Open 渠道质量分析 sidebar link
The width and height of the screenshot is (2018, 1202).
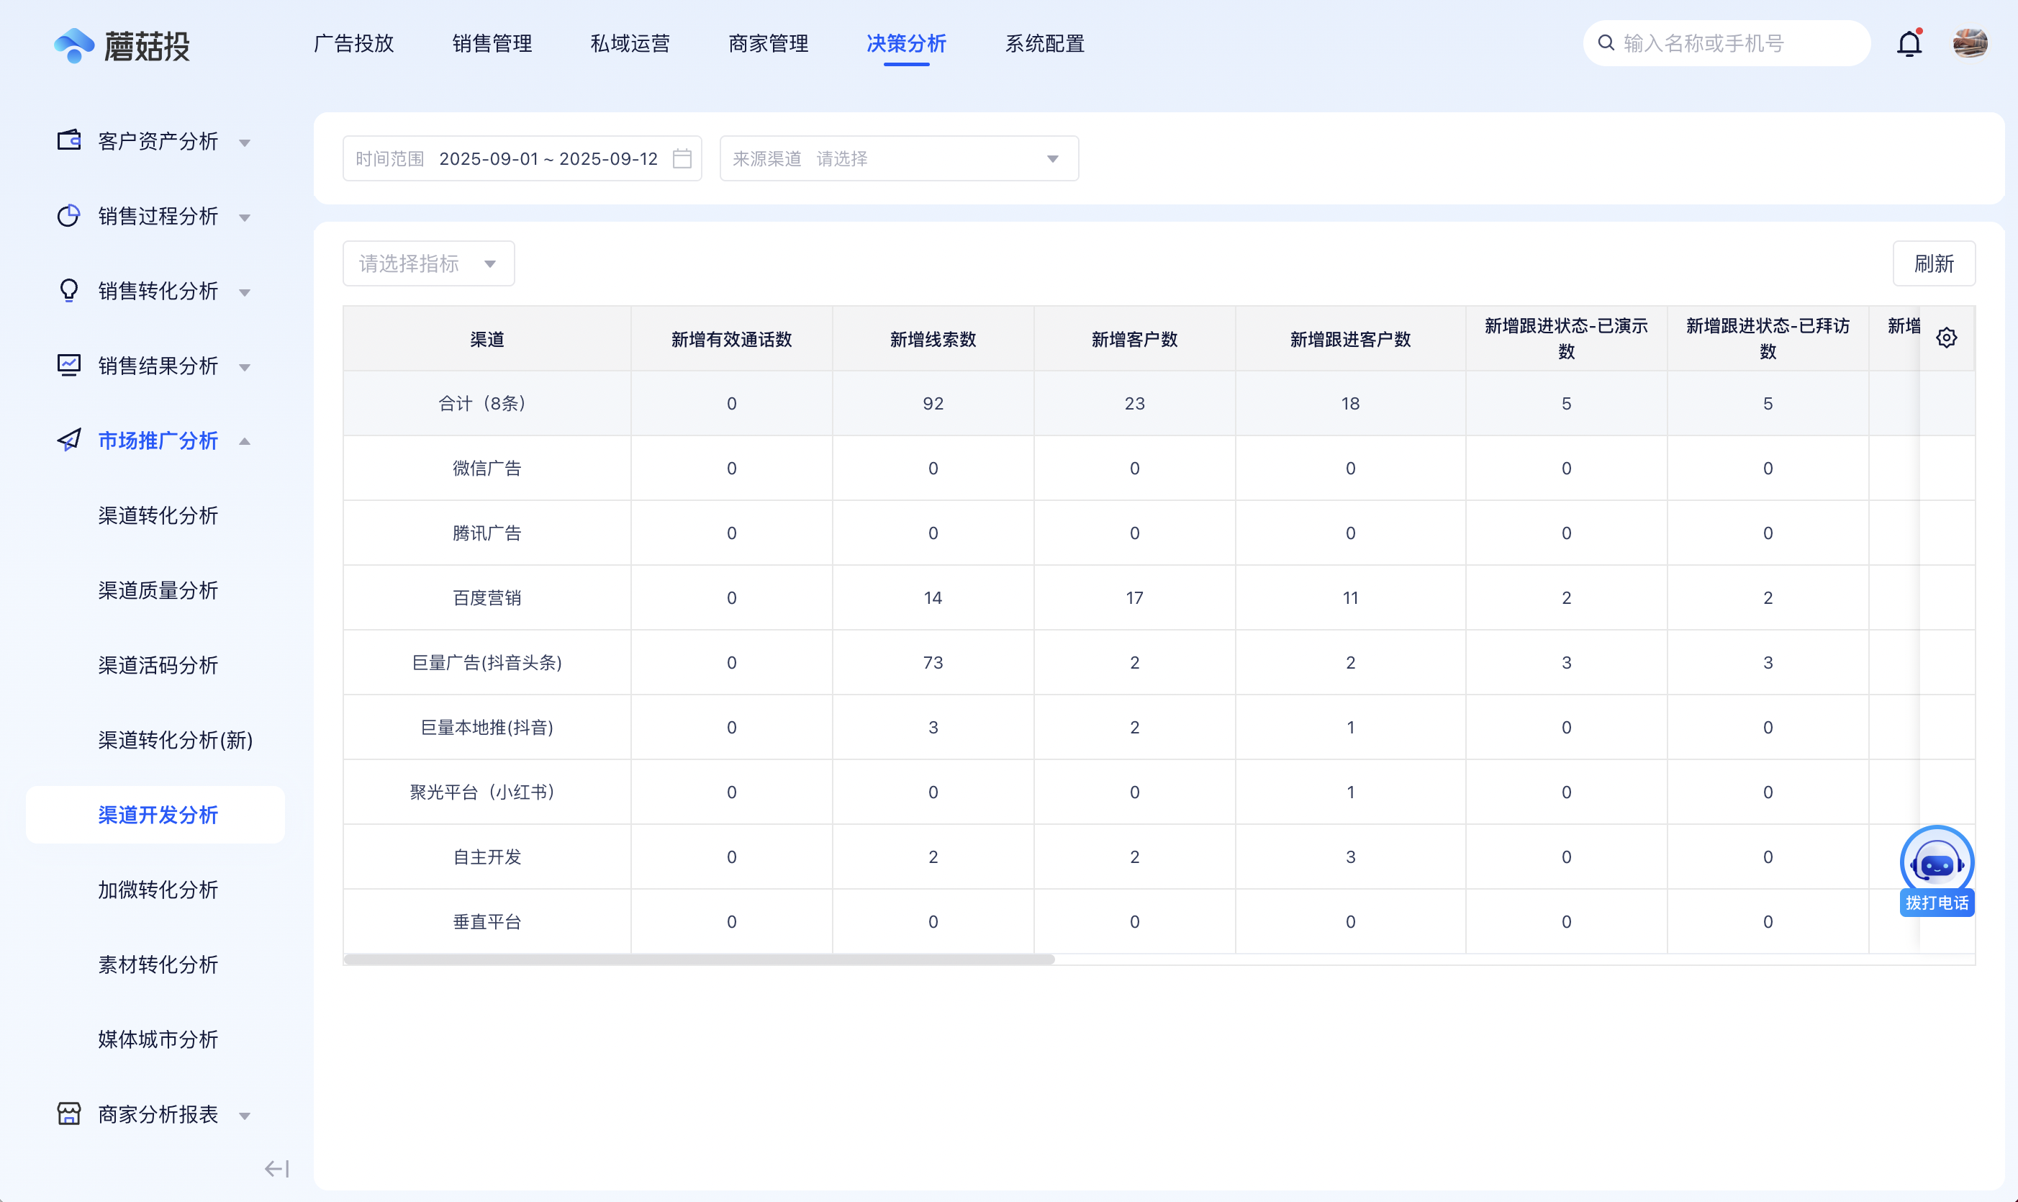click(x=158, y=590)
